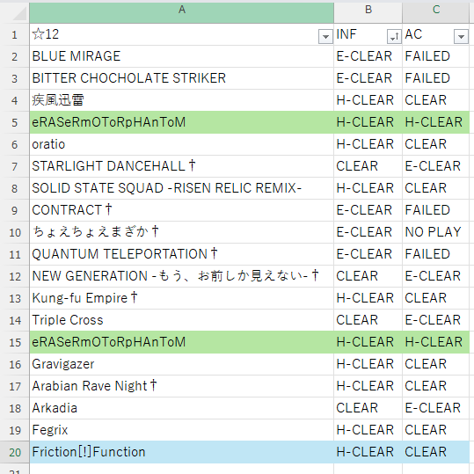Click INF value "H-CLEAR" in row 15
This screenshot has height=474, width=474.
pos(365,342)
